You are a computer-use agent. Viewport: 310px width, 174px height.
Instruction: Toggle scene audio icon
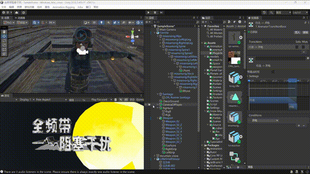[108, 23]
